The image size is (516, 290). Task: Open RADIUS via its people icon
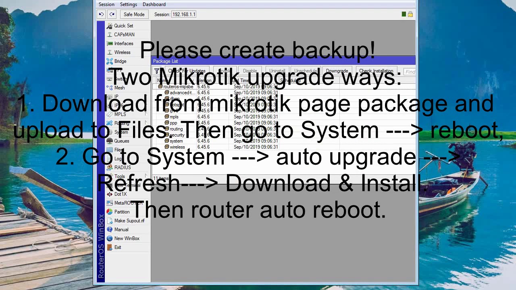[109, 168]
